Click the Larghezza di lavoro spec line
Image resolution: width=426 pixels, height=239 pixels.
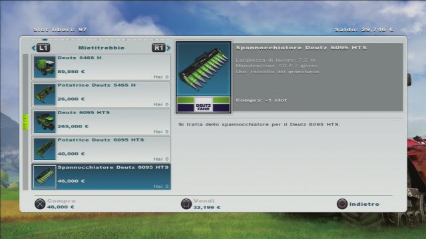click(276, 60)
